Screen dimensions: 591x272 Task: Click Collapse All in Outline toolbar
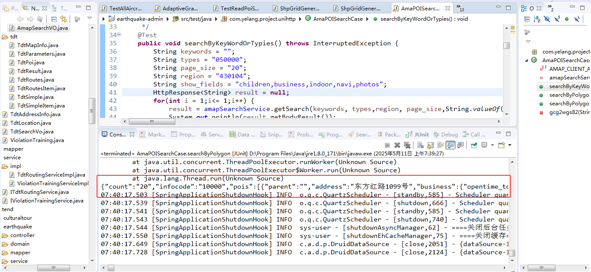[527, 19]
